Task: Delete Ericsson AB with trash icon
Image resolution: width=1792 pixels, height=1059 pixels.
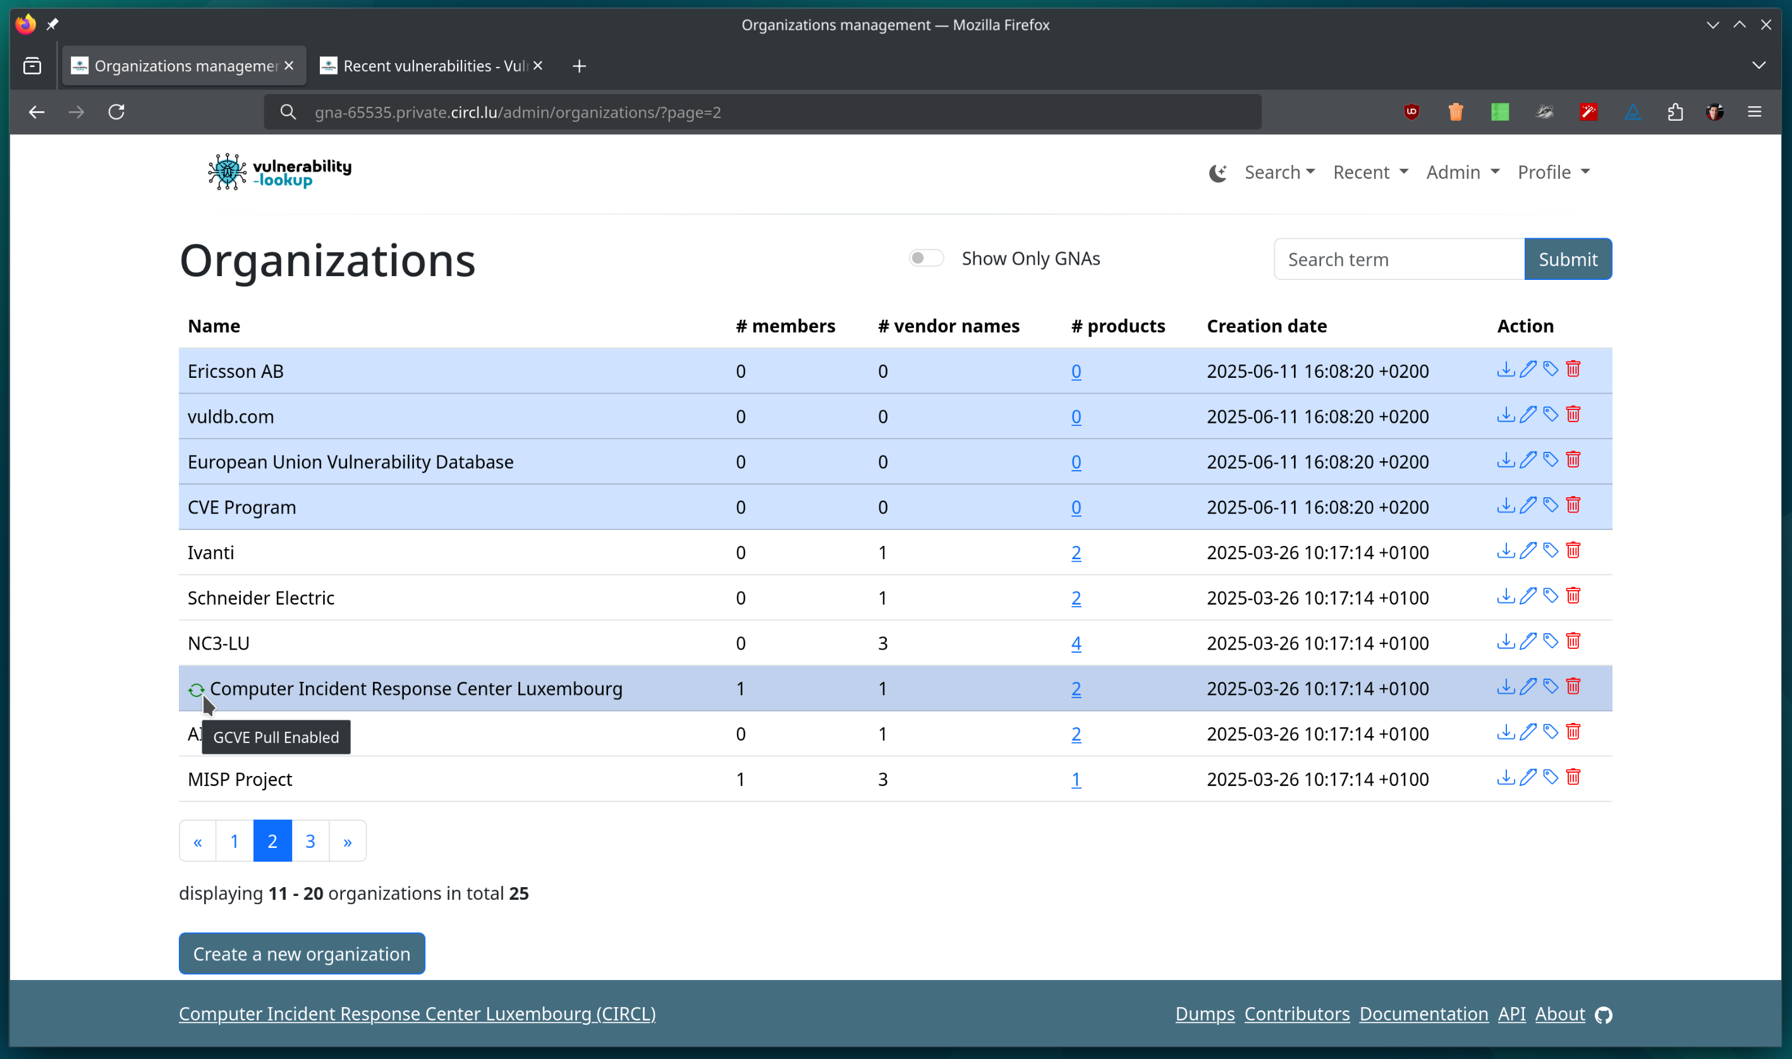Action: pyautogui.click(x=1573, y=369)
